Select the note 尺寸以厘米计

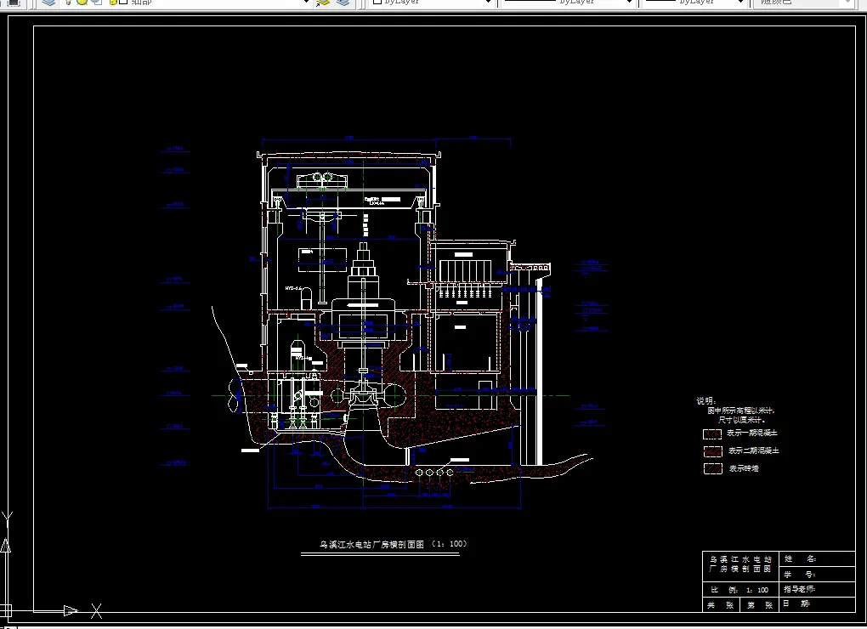(741, 420)
